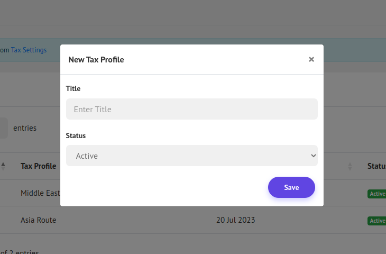Click the 20 Jul 2023 date cell
Screen dimensions: 386x254
click(235, 220)
